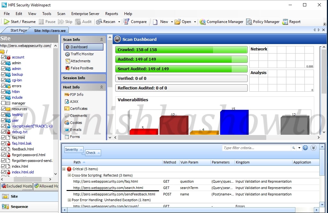Open the Compare tool icon
328x213 pixels.
[x=126, y=22]
